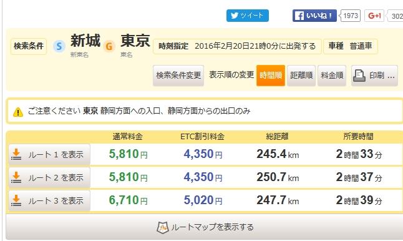Click the route map icon at bottom
The width and height of the screenshot is (403, 241).
pyautogui.click(x=162, y=228)
